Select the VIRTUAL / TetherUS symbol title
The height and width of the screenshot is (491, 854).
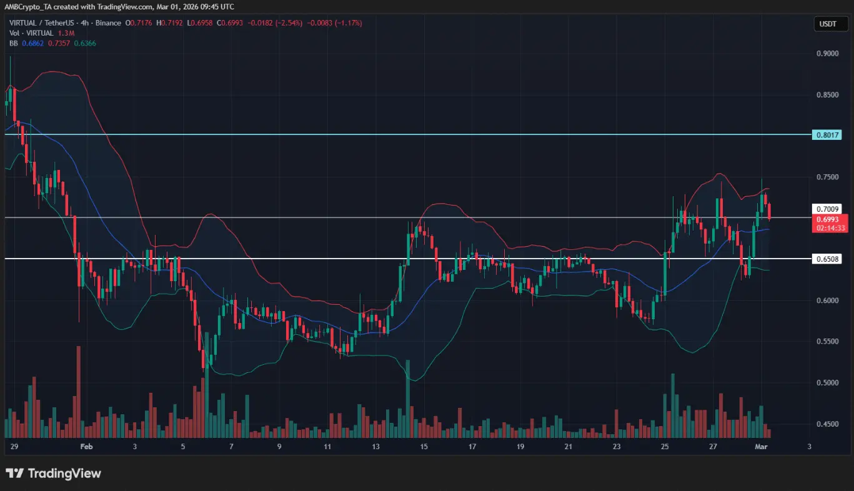(43, 23)
